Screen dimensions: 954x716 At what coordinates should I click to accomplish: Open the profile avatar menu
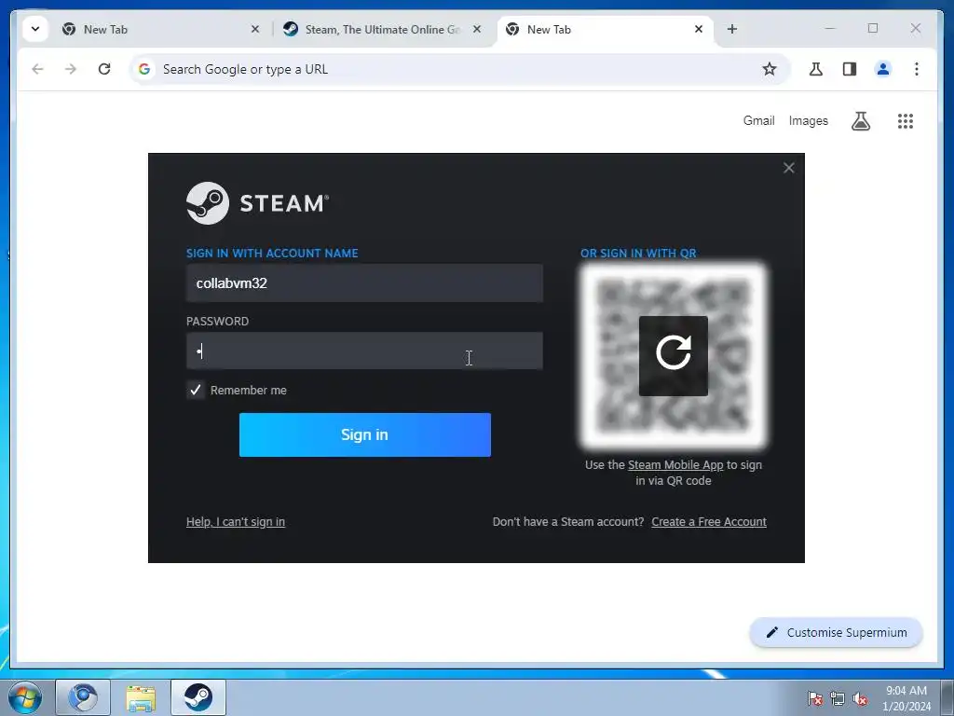tap(883, 69)
